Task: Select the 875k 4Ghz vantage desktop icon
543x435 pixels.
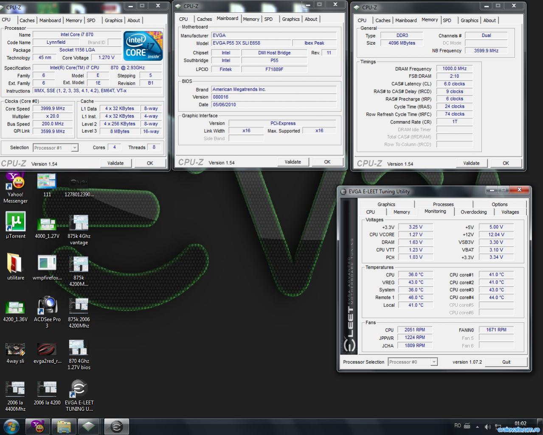Action: [79, 230]
